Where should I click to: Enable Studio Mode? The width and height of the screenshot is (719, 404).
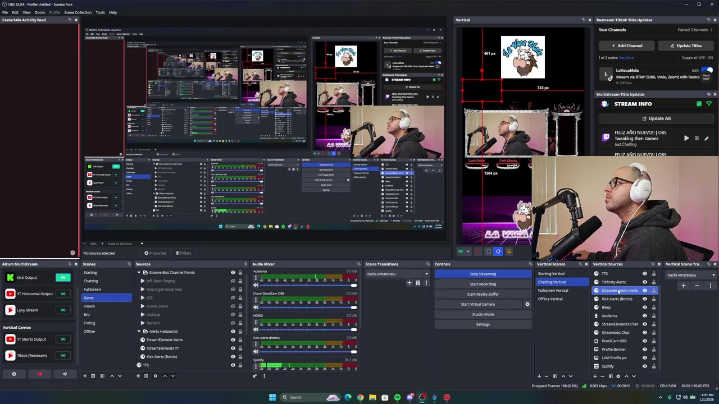click(483, 314)
